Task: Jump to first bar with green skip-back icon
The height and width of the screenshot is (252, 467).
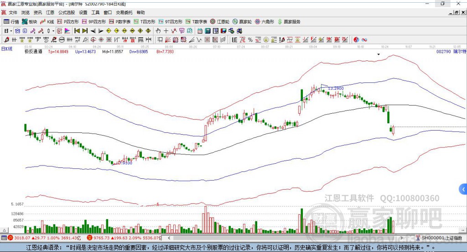Action: (77, 31)
